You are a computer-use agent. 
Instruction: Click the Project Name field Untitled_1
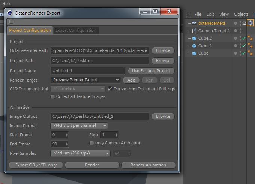click(88, 71)
